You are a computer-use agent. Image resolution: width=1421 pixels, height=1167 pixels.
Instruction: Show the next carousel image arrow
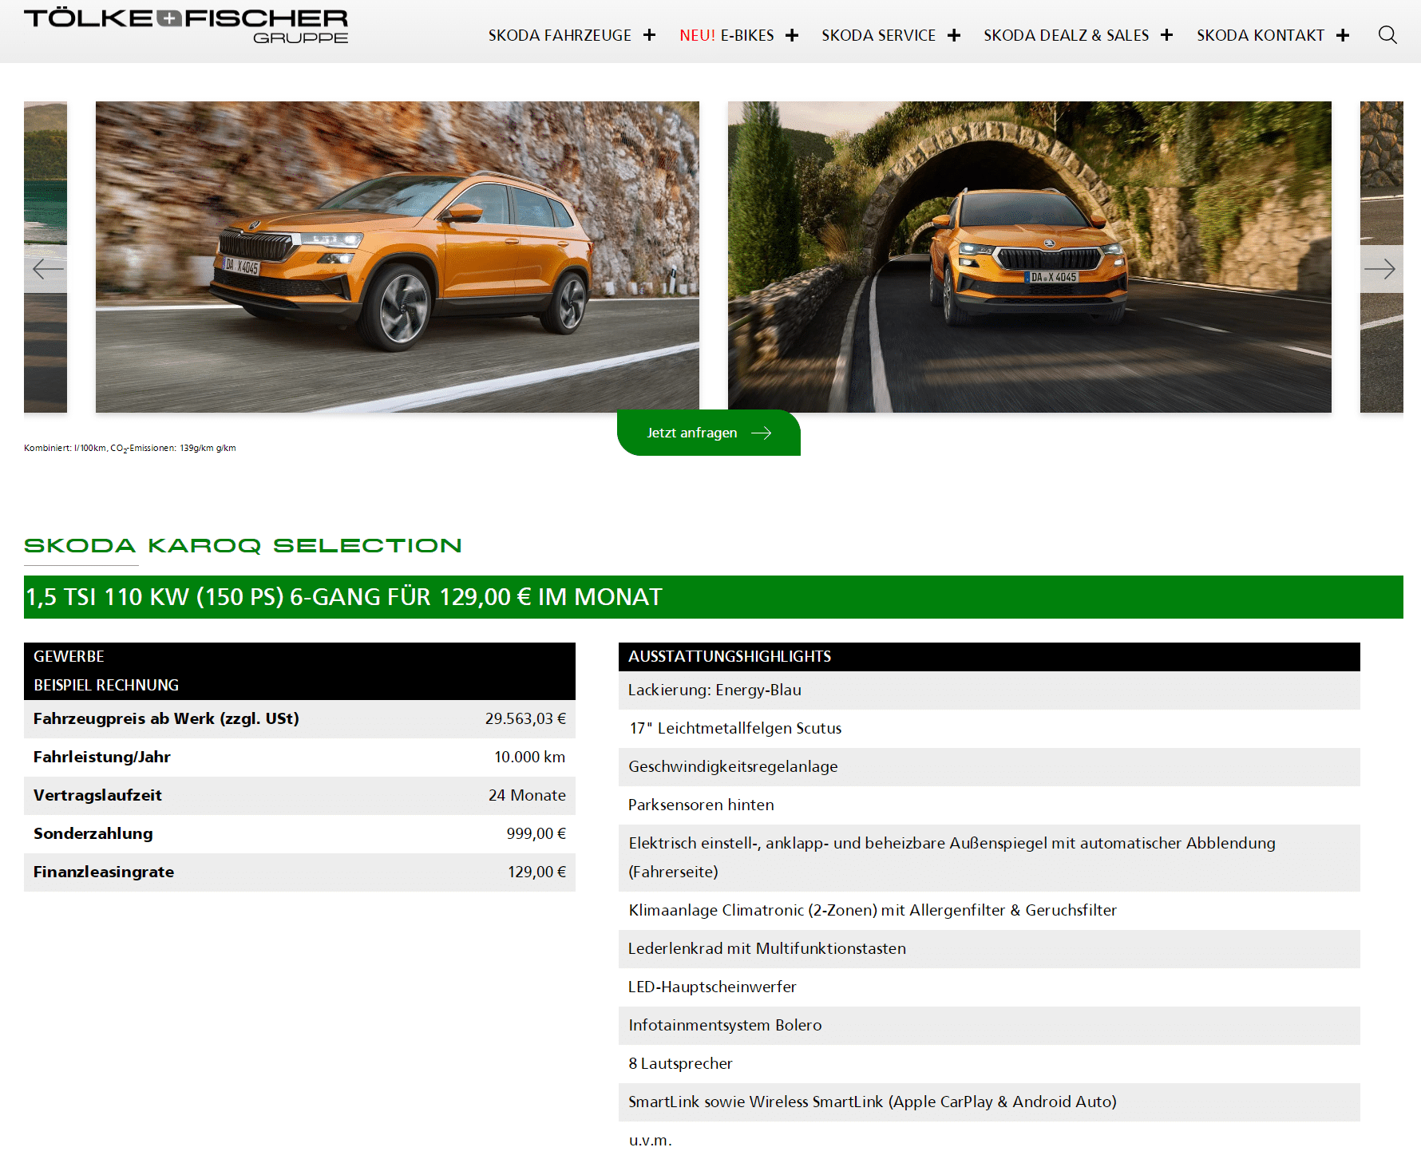point(1379,269)
